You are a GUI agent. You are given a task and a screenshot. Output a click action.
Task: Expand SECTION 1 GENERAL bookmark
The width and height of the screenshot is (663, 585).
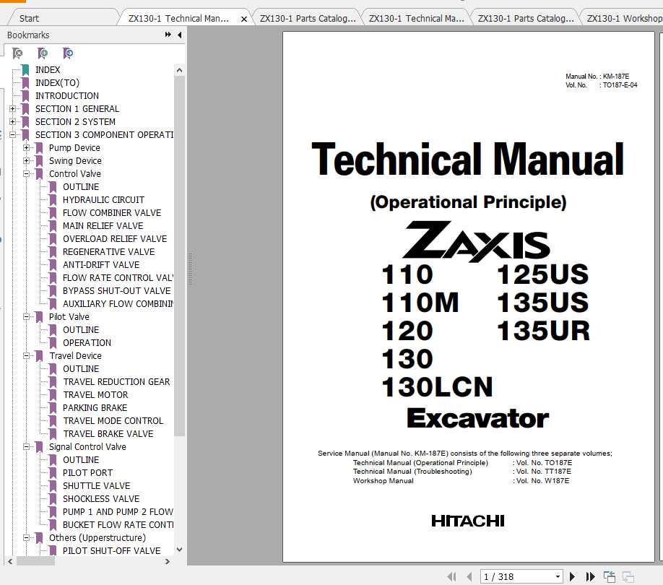coord(14,108)
